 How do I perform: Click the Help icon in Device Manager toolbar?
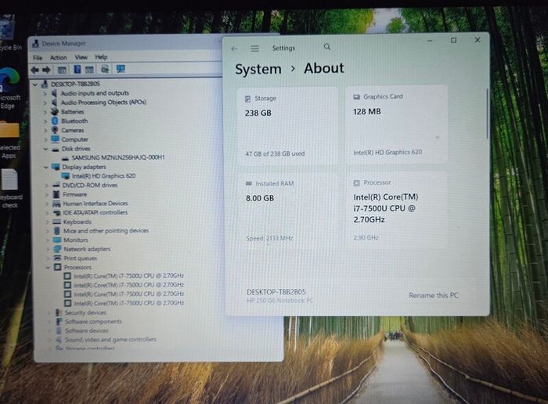[78, 69]
